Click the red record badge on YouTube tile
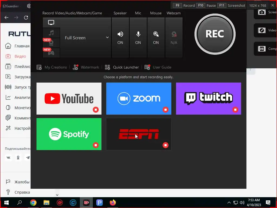 tap(96, 110)
